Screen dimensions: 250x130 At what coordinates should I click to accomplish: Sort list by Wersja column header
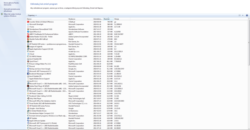coord(122,19)
